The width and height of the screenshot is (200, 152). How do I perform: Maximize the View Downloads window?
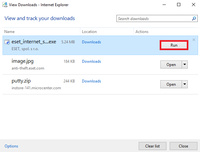pyautogui.click(x=179, y=5)
